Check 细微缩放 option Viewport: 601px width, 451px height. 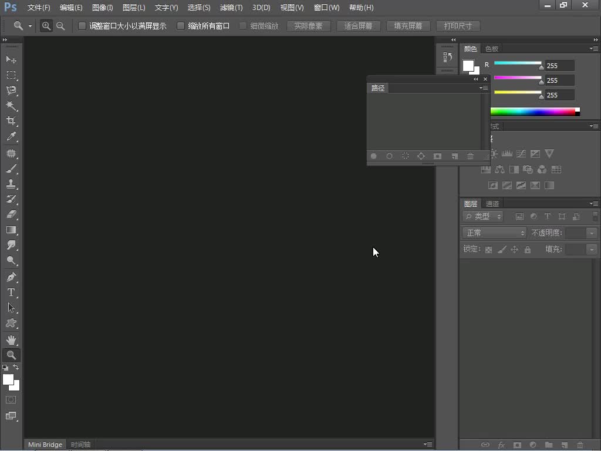(x=242, y=26)
